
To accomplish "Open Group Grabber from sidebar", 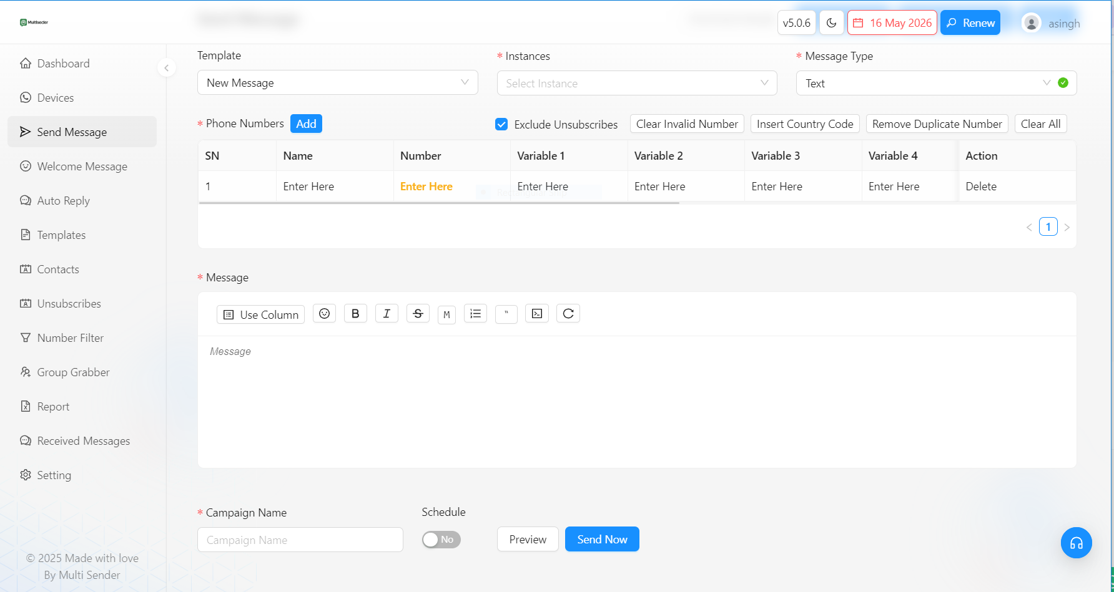I will [73, 372].
